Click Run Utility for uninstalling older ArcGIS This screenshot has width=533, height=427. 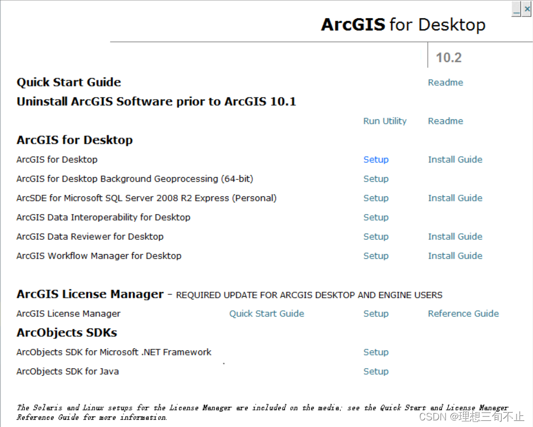click(x=385, y=121)
